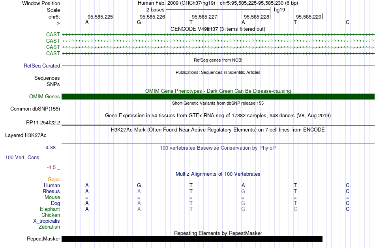Click the Gaps row label
Screen dimensions: 375x248
click(54, 180)
